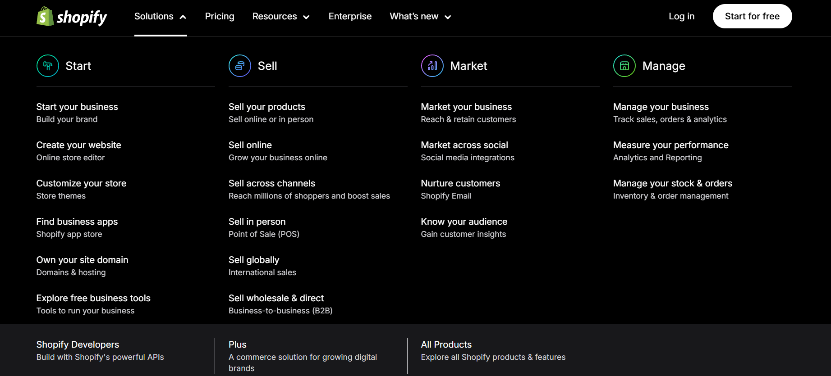Click the Log in link
The image size is (831, 376).
click(681, 16)
